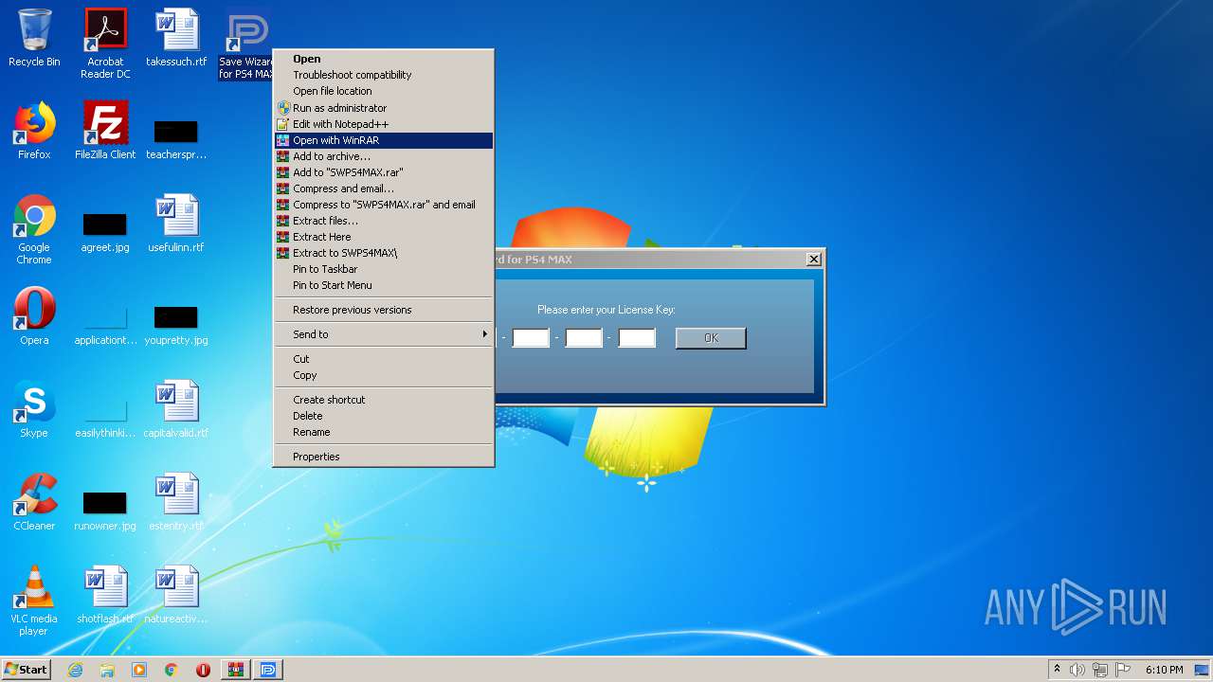Choose Compress and email... entry
The width and height of the screenshot is (1213, 682).
coord(383,188)
